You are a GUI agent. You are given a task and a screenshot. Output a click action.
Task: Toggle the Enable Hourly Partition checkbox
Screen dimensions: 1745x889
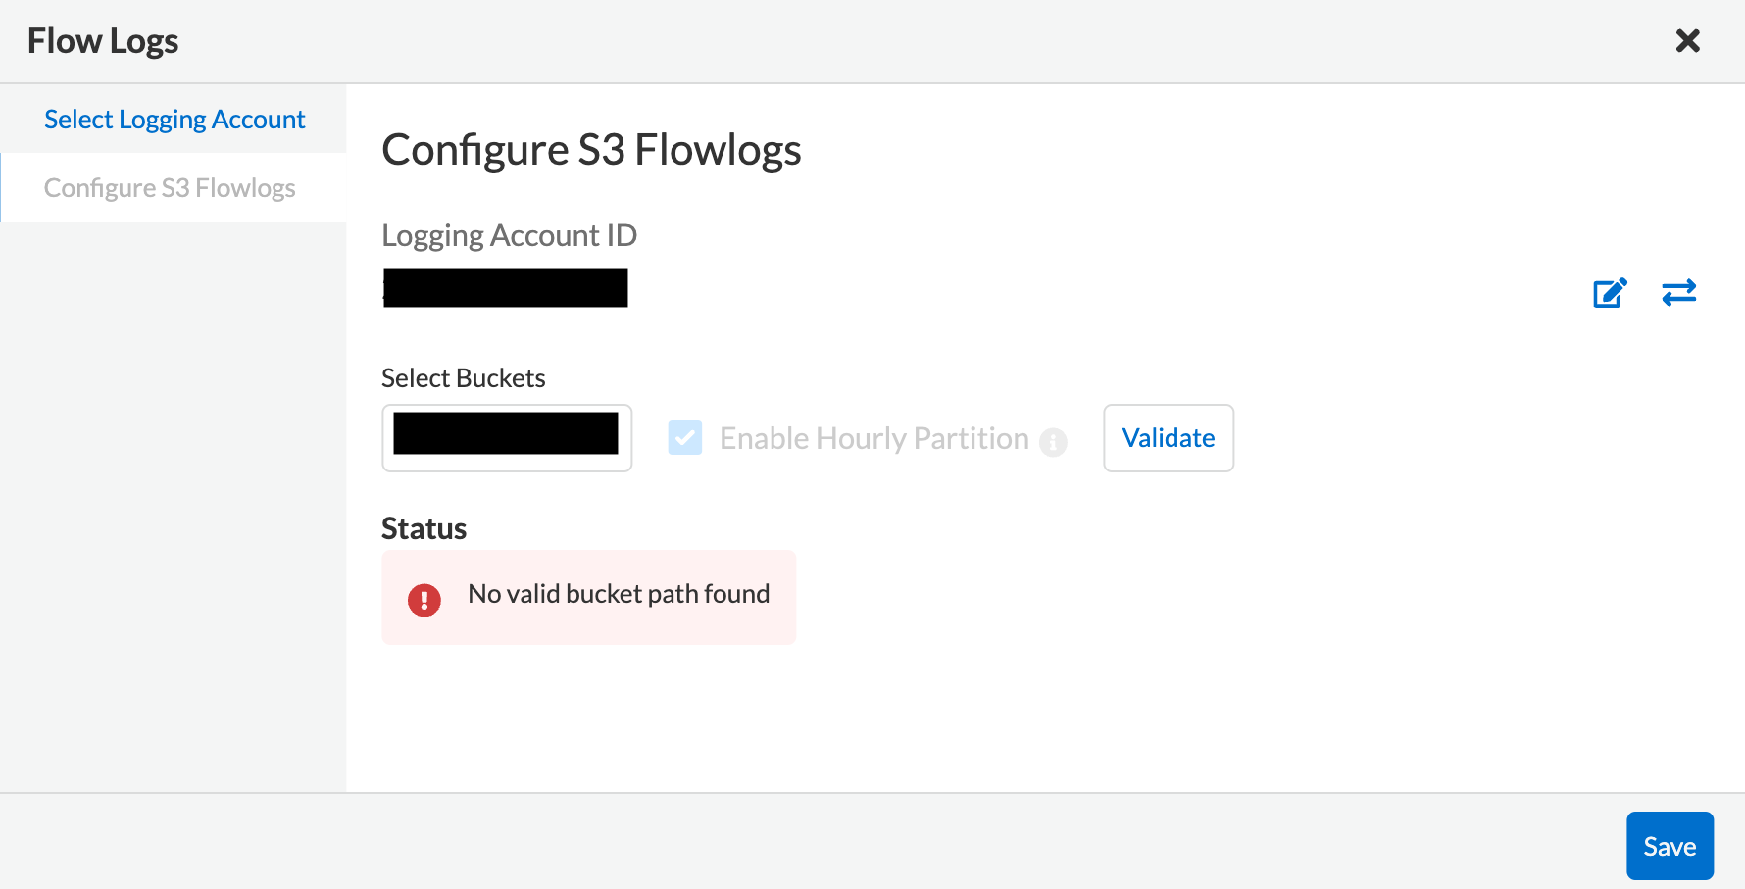[x=685, y=438]
